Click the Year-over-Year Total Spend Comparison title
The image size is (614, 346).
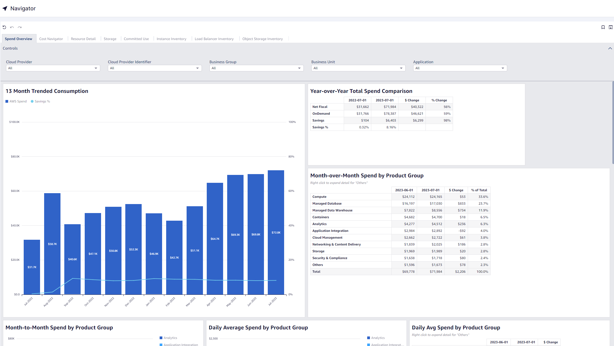(x=361, y=91)
